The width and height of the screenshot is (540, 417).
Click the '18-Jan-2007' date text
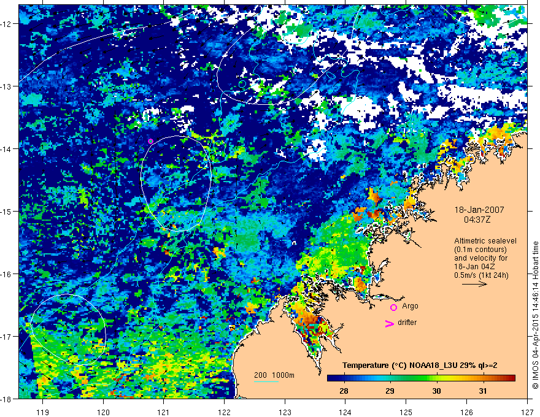pos(479,210)
